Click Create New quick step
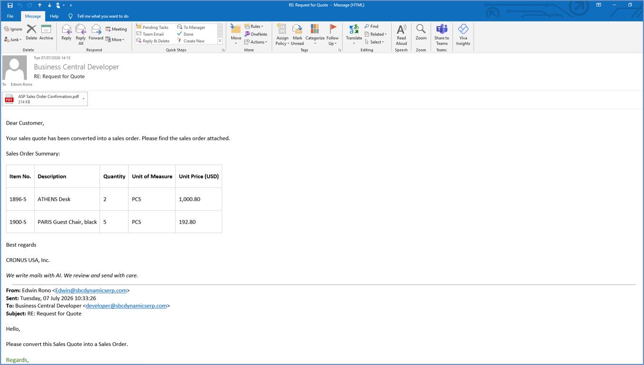 [x=191, y=41]
